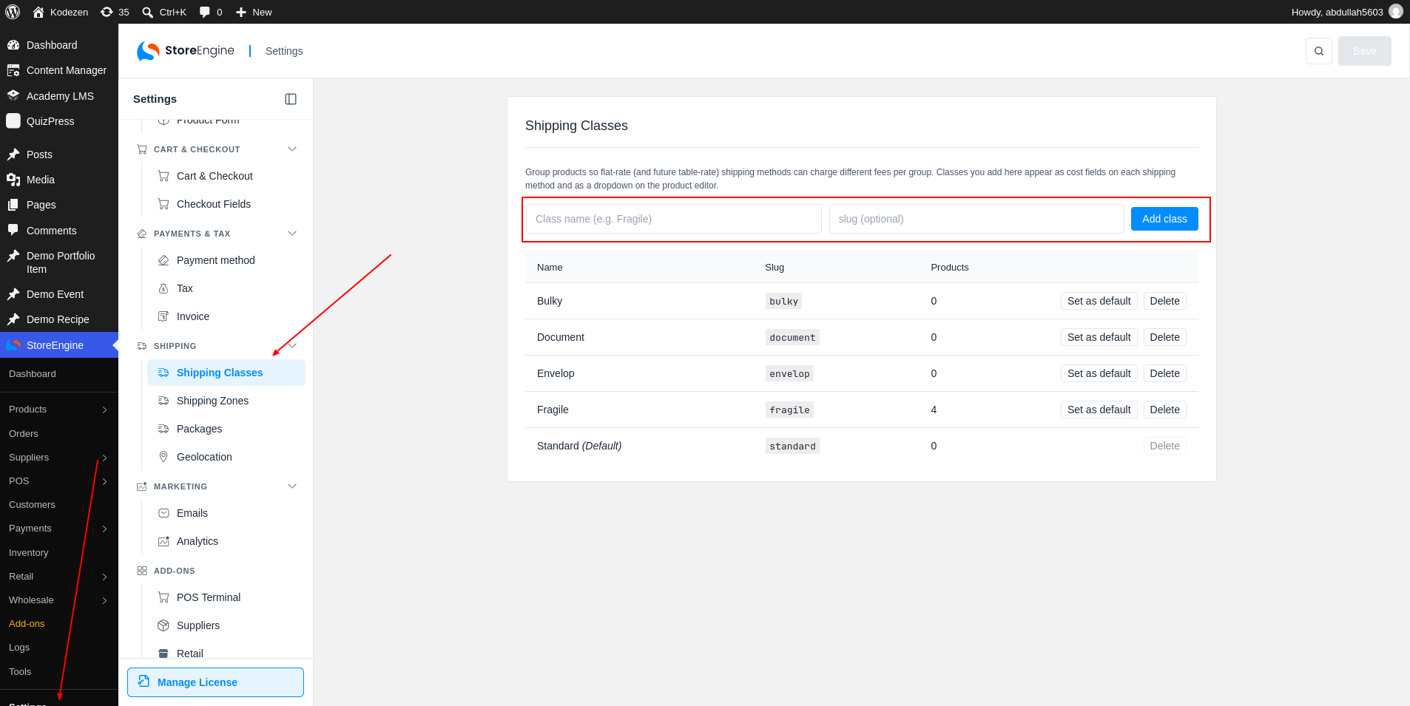Collapse the Cart & Checkout section chevron
This screenshot has width=1410, height=706.
point(292,149)
